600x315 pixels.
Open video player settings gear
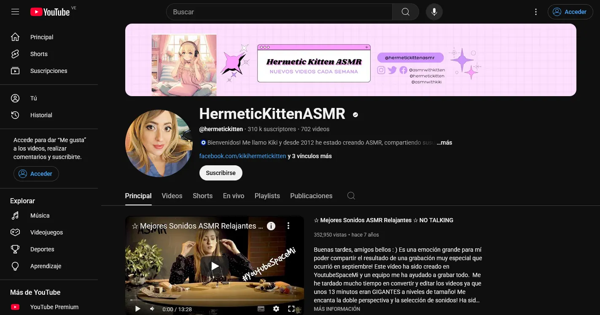(x=276, y=309)
